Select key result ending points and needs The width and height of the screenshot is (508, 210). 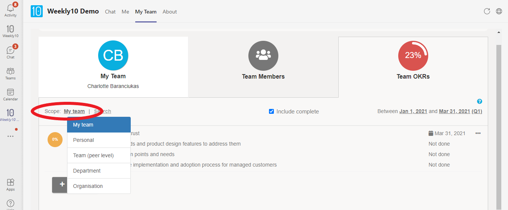coord(153,154)
